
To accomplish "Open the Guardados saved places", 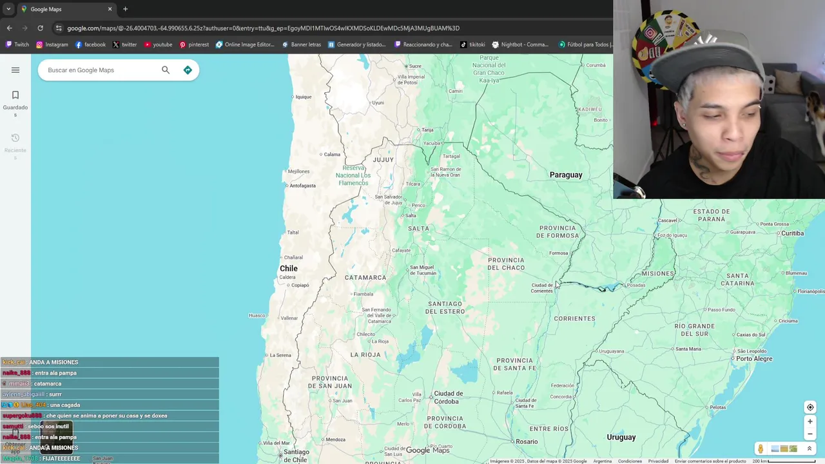I will pyautogui.click(x=15, y=104).
